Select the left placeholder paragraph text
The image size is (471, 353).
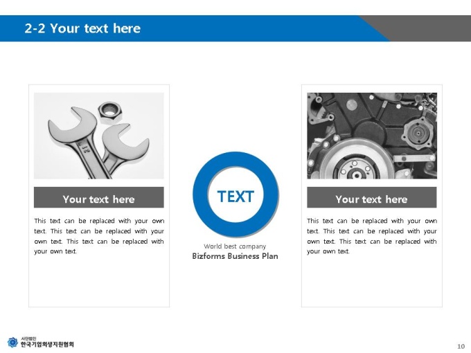(99, 236)
